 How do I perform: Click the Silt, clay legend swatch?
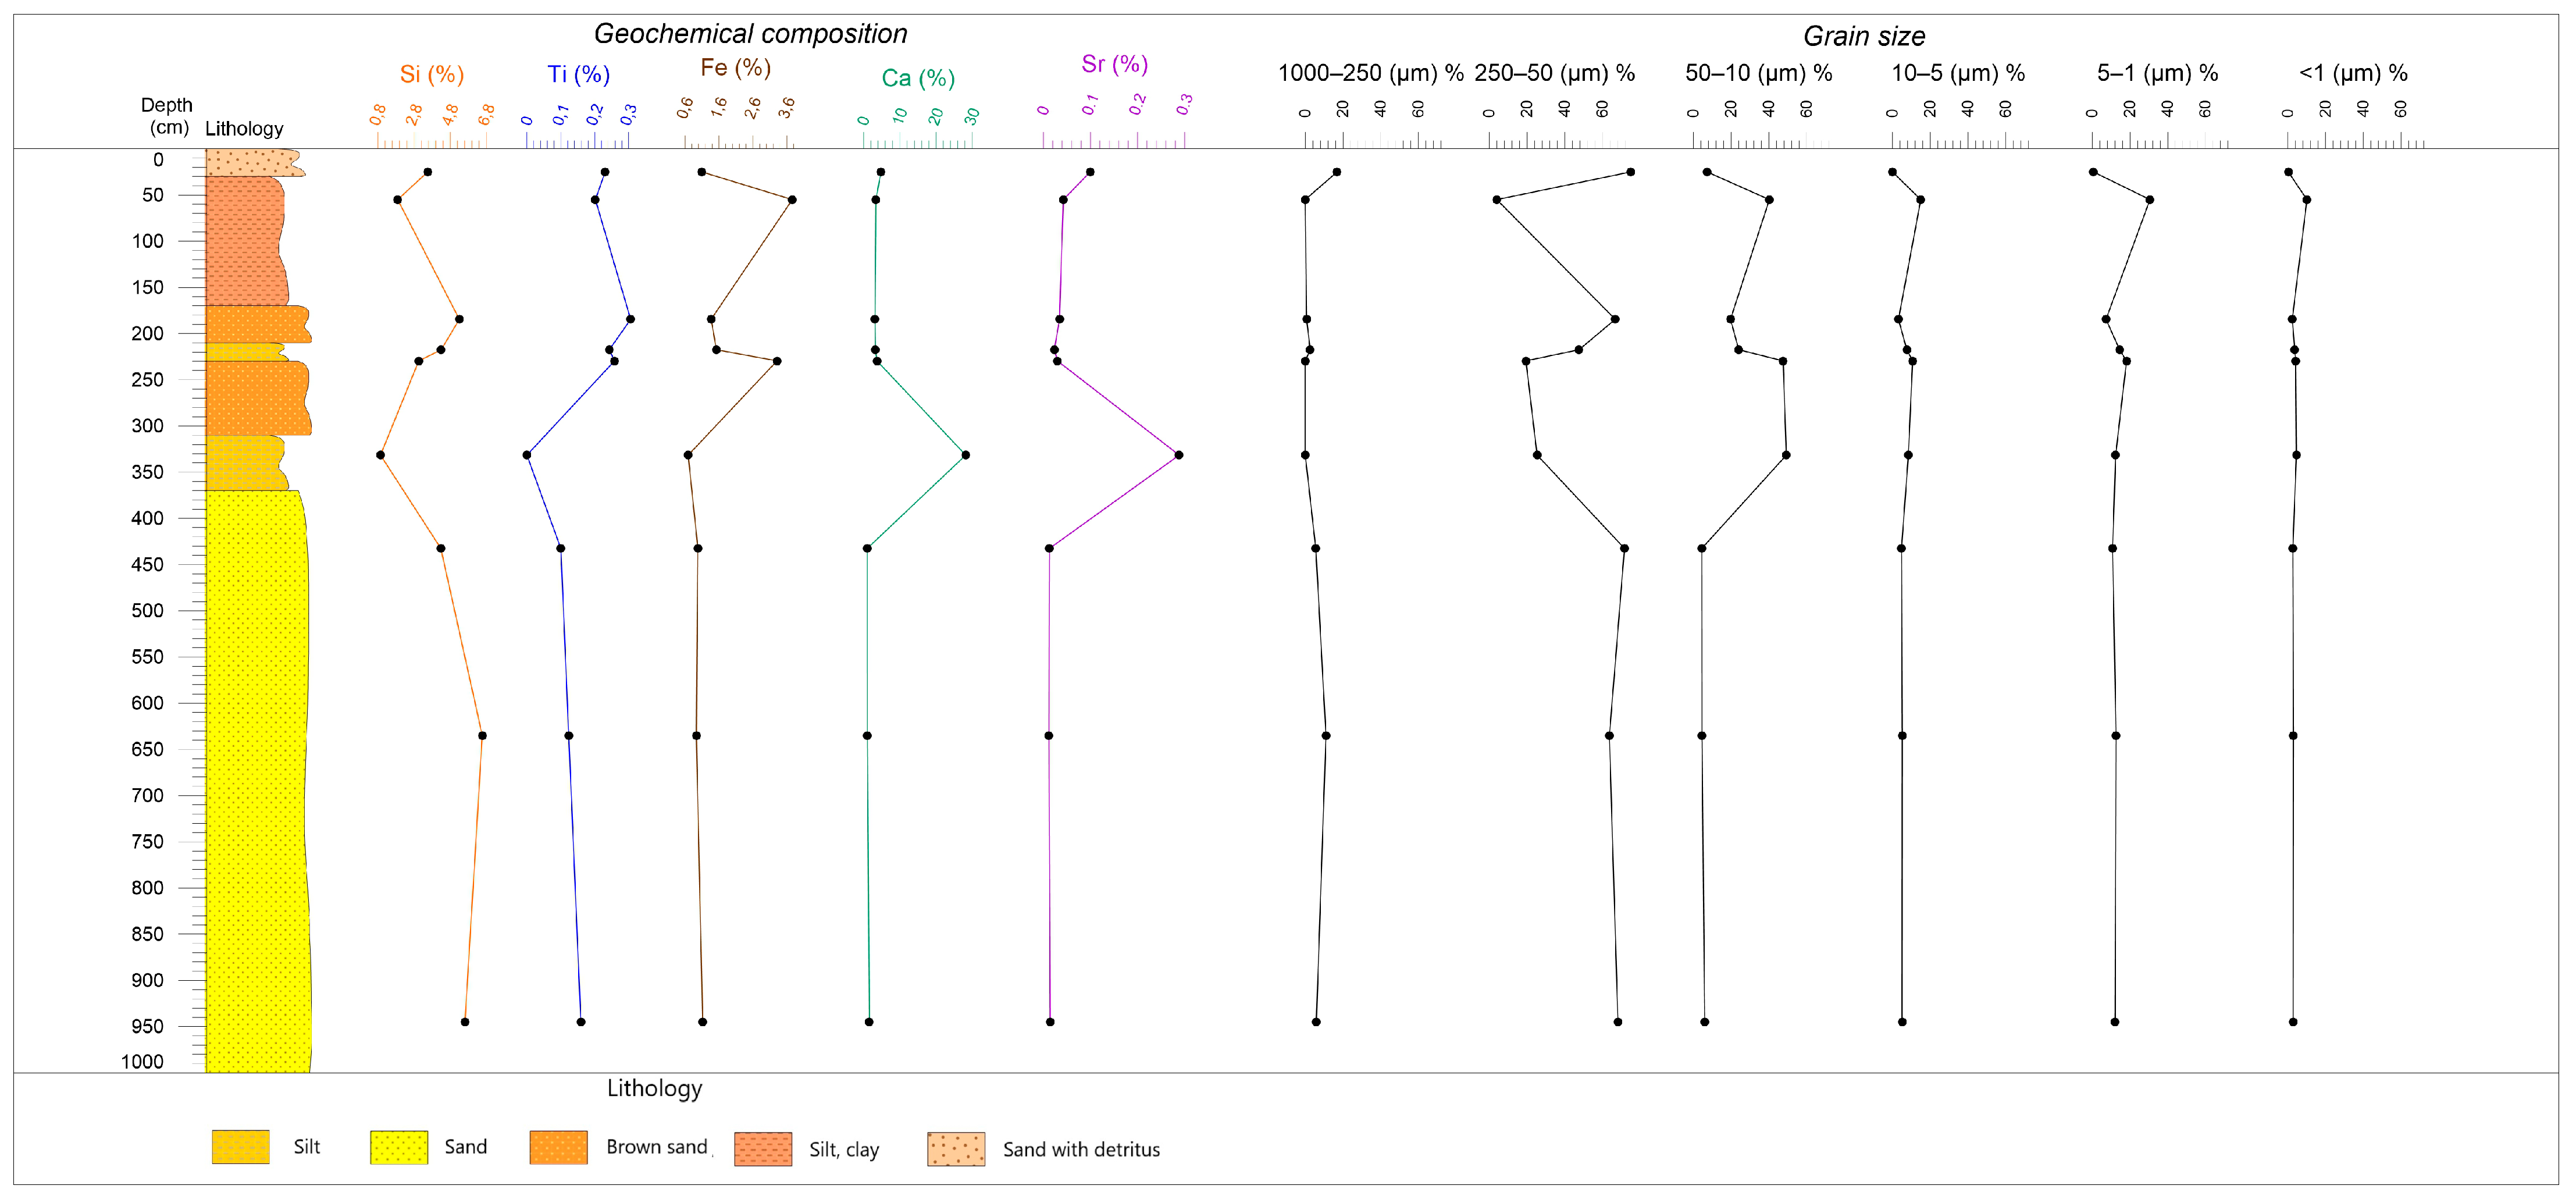[763, 1149]
